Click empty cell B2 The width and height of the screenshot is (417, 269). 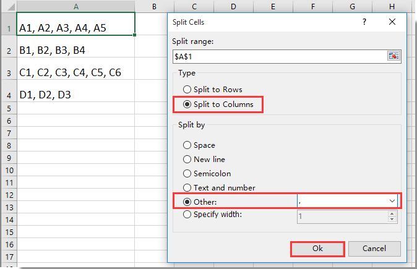click(151, 46)
